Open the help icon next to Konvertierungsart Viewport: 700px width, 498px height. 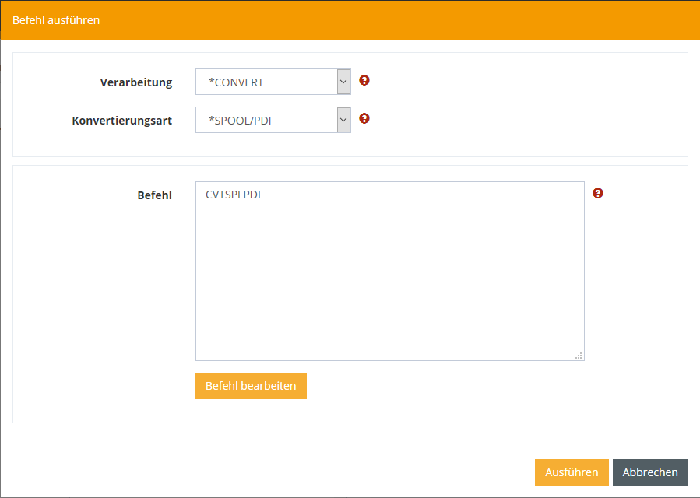tap(364, 119)
